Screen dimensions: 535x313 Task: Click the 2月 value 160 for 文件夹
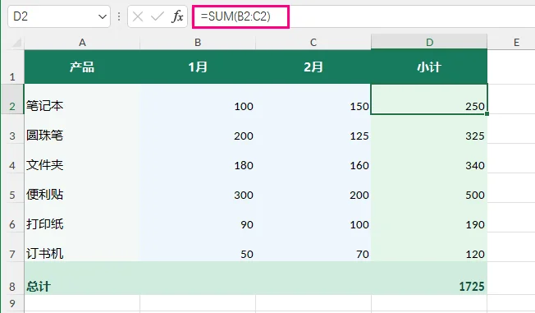click(x=313, y=159)
